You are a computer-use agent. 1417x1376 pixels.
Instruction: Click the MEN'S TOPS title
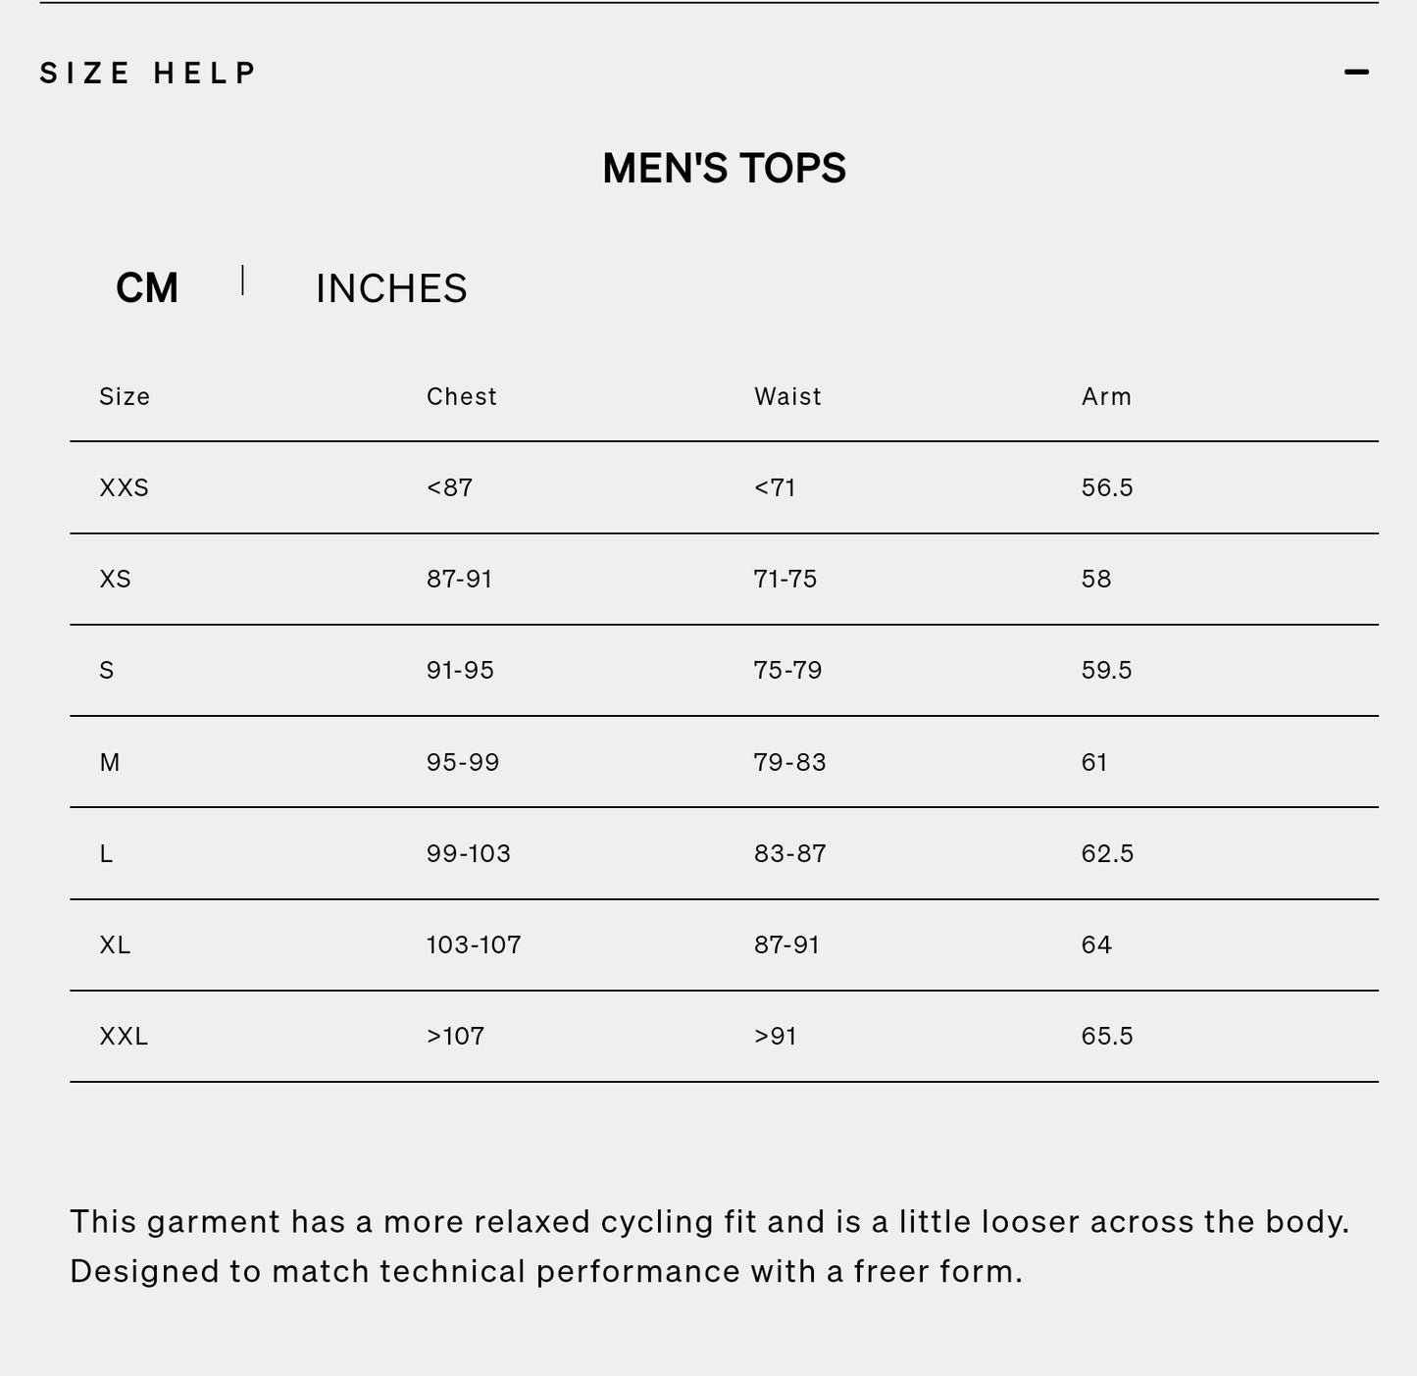724,169
